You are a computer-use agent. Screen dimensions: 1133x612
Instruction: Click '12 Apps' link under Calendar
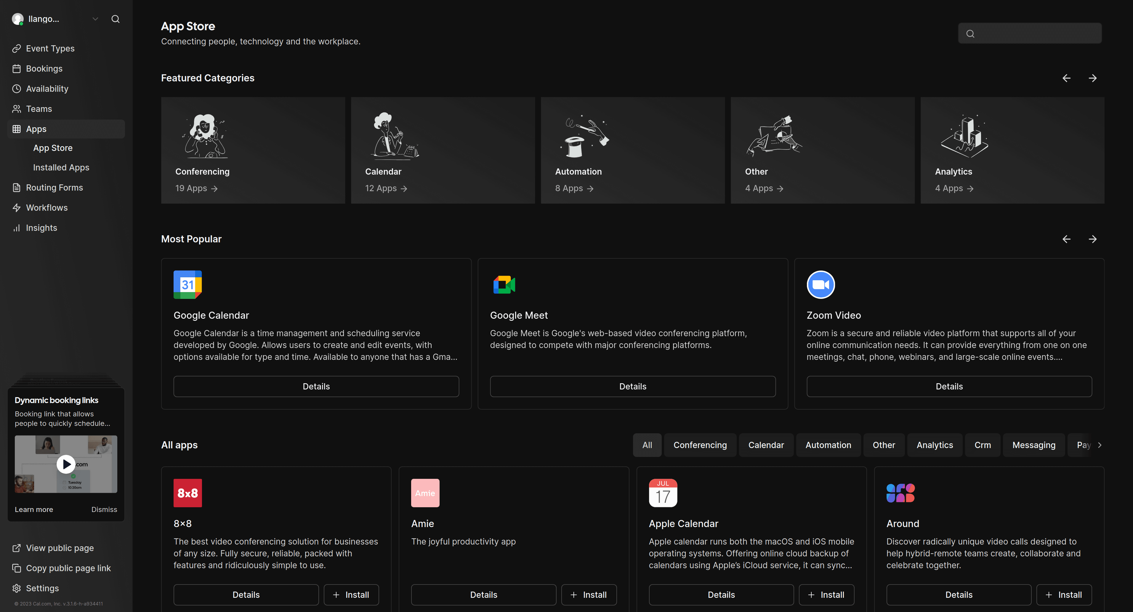386,189
